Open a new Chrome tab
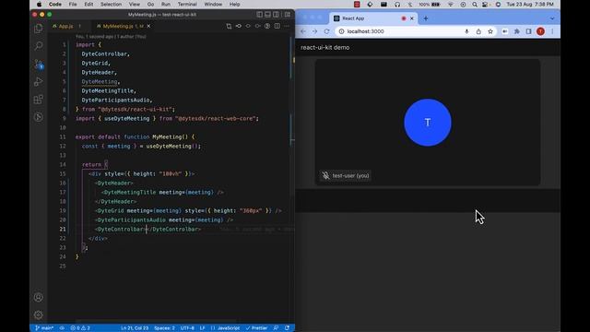Viewport: 590px width, 332px height. [426, 18]
